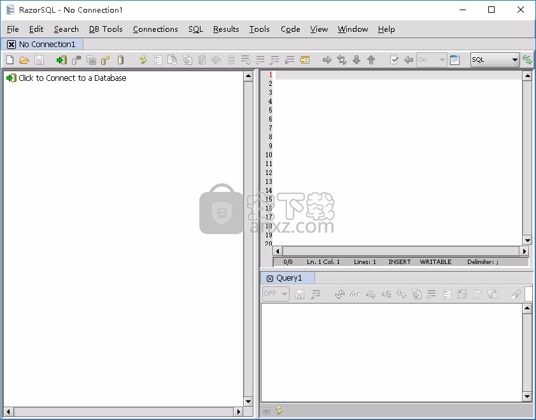Close the No Connection1 tab
The width and height of the screenshot is (536, 420).
[11, 45]
